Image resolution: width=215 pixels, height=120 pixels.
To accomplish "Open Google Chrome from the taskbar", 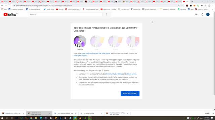I will click(31, 118).
